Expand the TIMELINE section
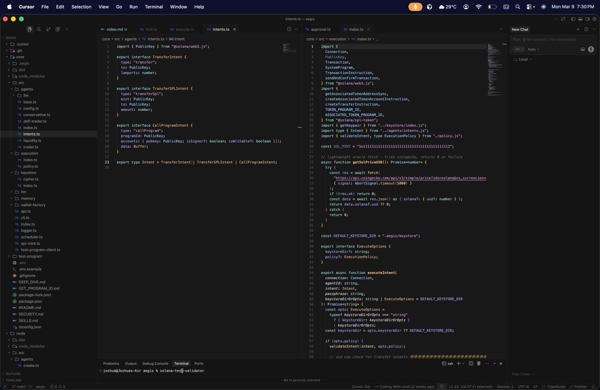This screenshot has width=600, height=390. coord(13,380)
